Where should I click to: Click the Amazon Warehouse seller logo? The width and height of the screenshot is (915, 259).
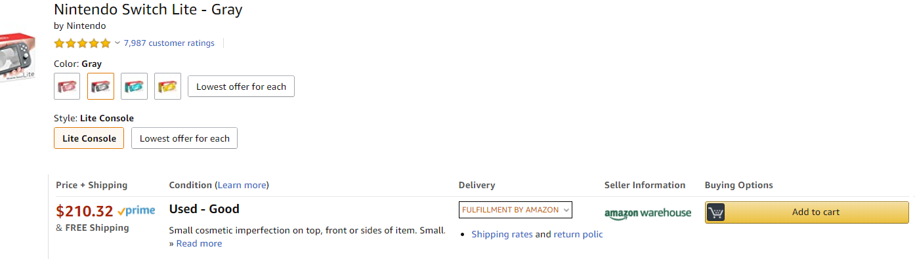click(648, 213)
